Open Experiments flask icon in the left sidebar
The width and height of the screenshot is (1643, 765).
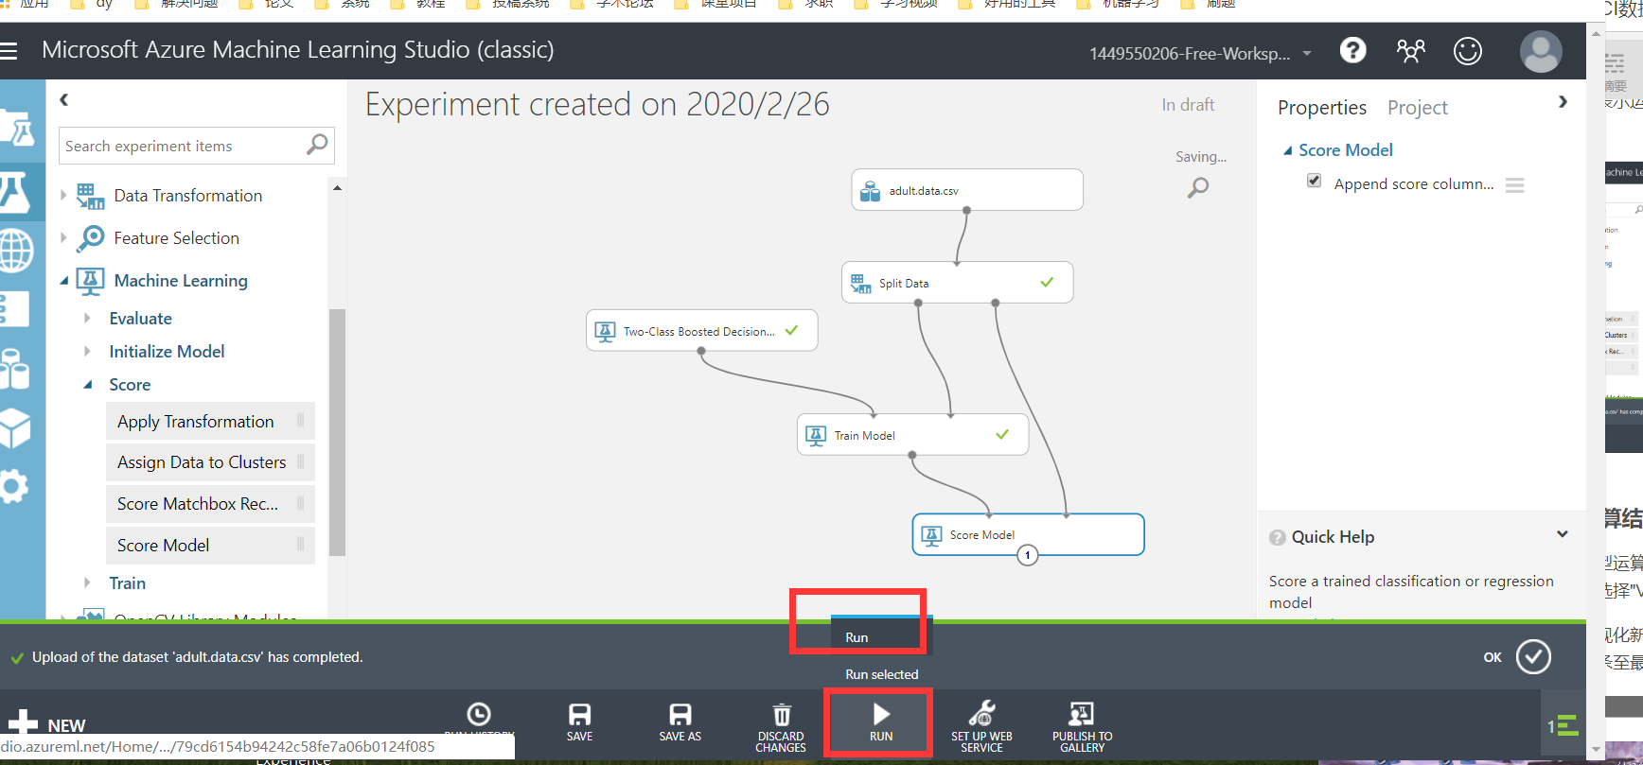pos(15,192)
